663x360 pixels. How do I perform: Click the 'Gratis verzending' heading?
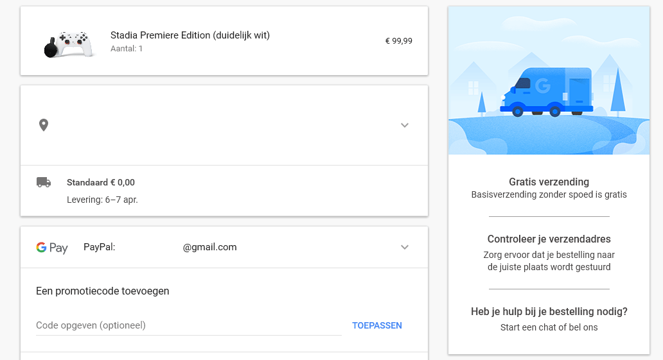click(x=549, y=182)
